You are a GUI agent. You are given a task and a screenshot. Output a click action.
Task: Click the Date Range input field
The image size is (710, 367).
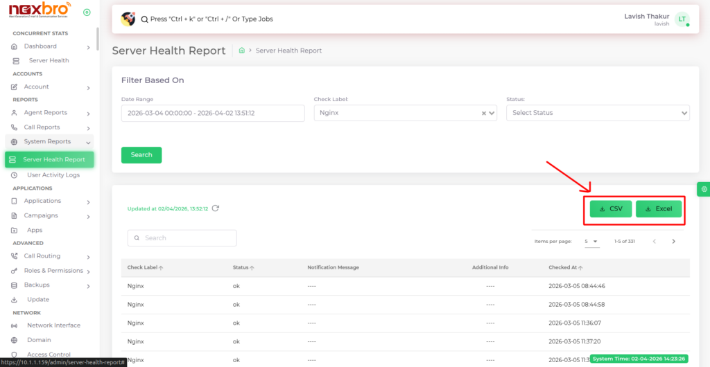click(x=213, y=113)
